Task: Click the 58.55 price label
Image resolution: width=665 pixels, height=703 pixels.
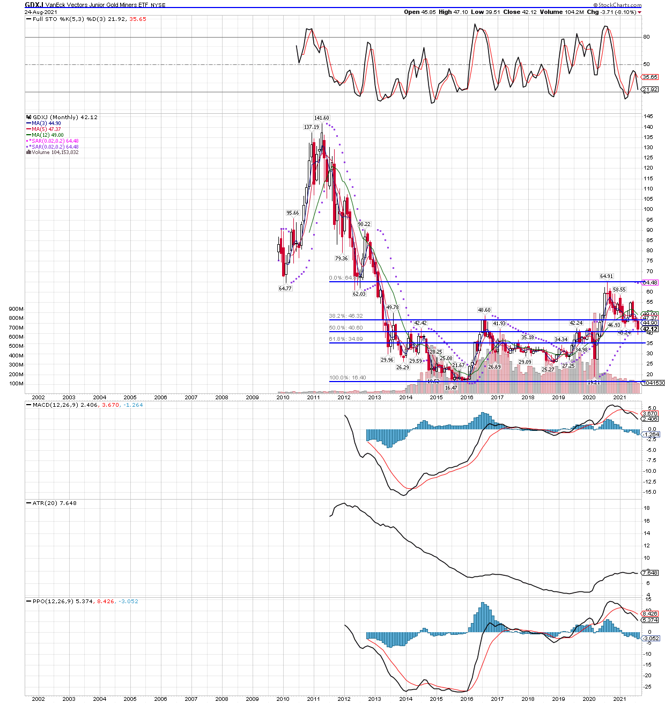Action: [619, 290]
